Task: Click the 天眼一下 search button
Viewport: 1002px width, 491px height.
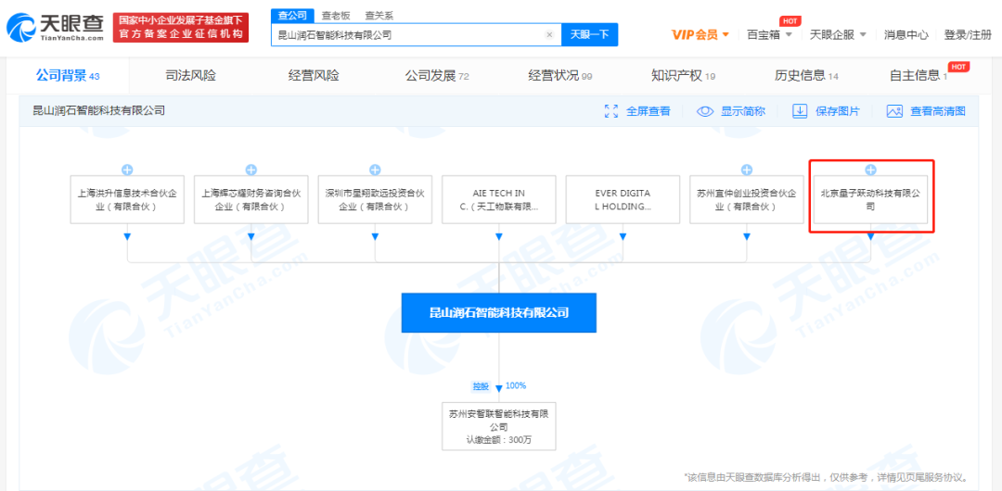Action: (589, 34)
